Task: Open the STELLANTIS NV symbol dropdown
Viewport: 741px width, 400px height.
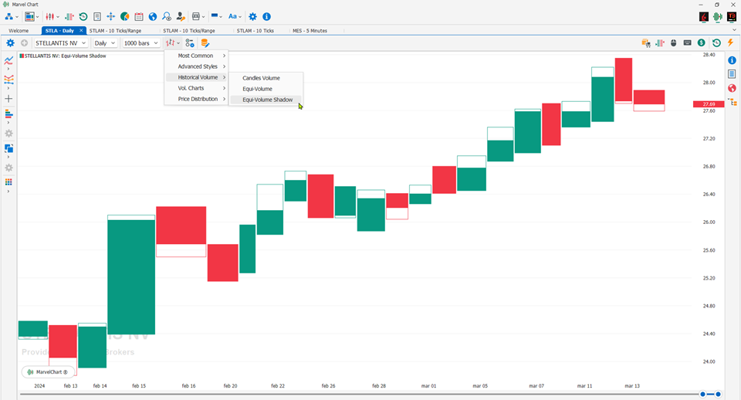Action: [x=60, y=43]
